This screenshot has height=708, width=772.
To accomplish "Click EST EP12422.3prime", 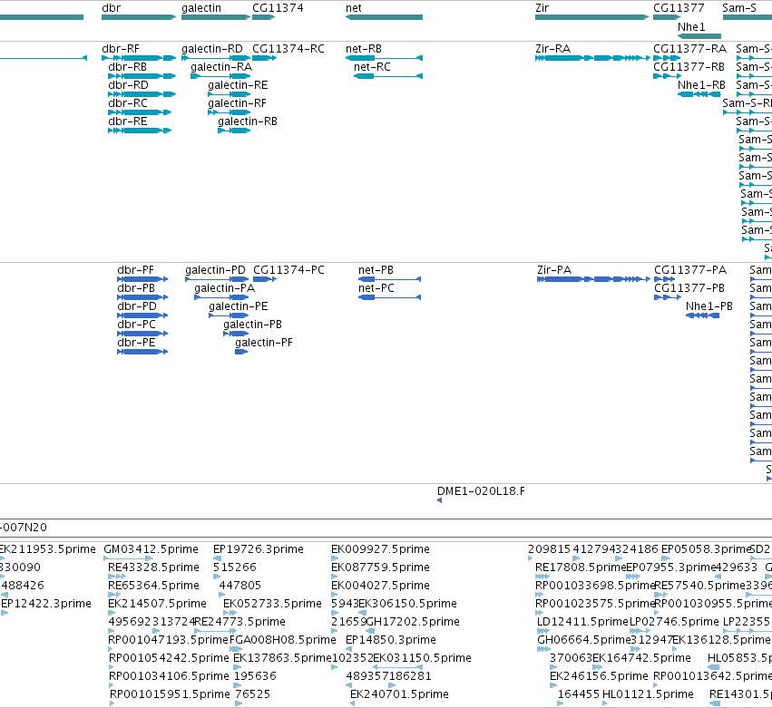I will tap(46, 604).
